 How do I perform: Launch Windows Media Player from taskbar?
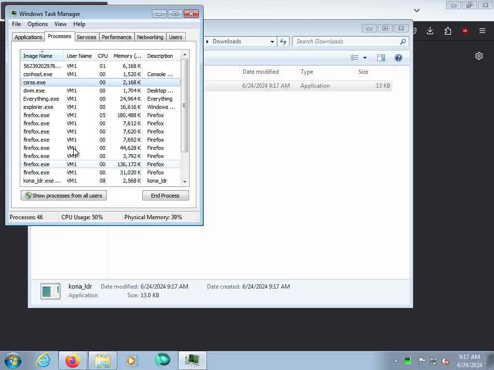click(132, 360)
